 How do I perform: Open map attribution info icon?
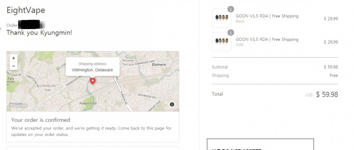(172, 104)
